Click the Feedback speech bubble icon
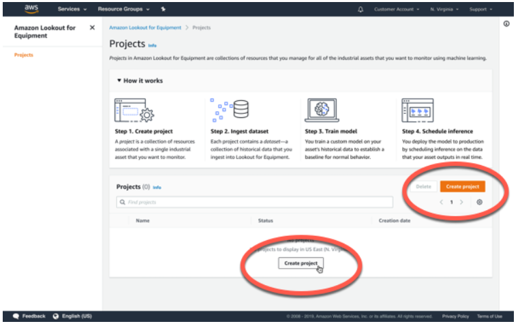The width and height of the screenshot is (520, 326). [x=16, y=316]
